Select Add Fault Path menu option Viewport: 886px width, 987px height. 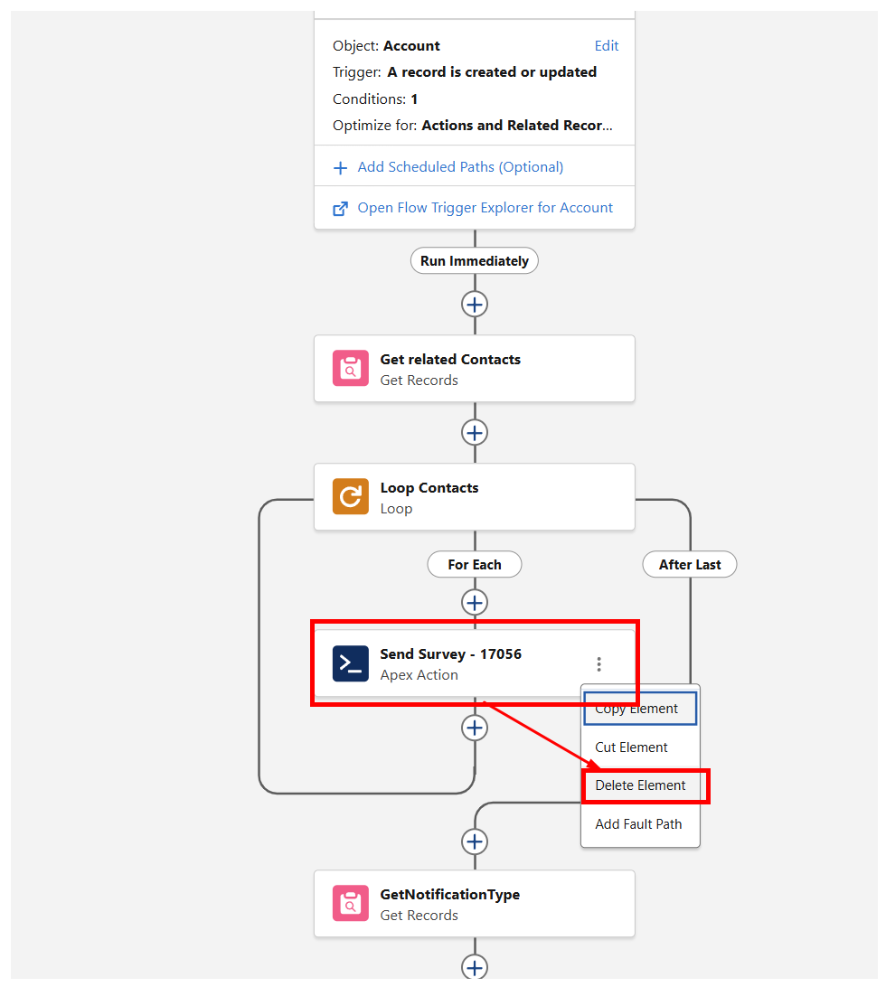(638, 824)
